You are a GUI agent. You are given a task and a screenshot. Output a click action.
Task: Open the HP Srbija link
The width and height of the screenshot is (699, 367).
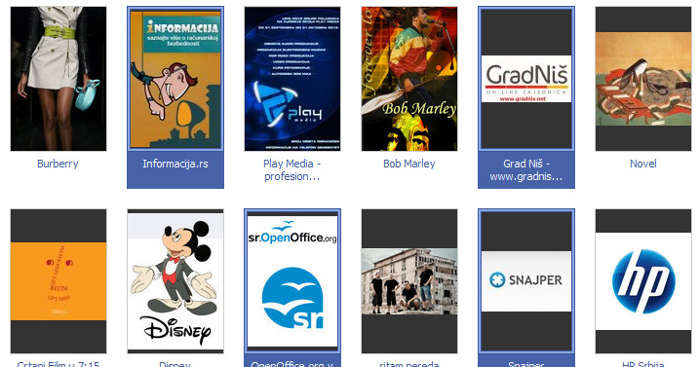coord(642,363)
